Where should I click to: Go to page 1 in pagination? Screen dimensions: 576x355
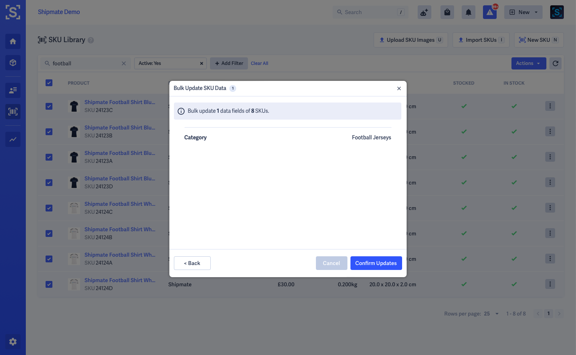(x=548, y=314)
